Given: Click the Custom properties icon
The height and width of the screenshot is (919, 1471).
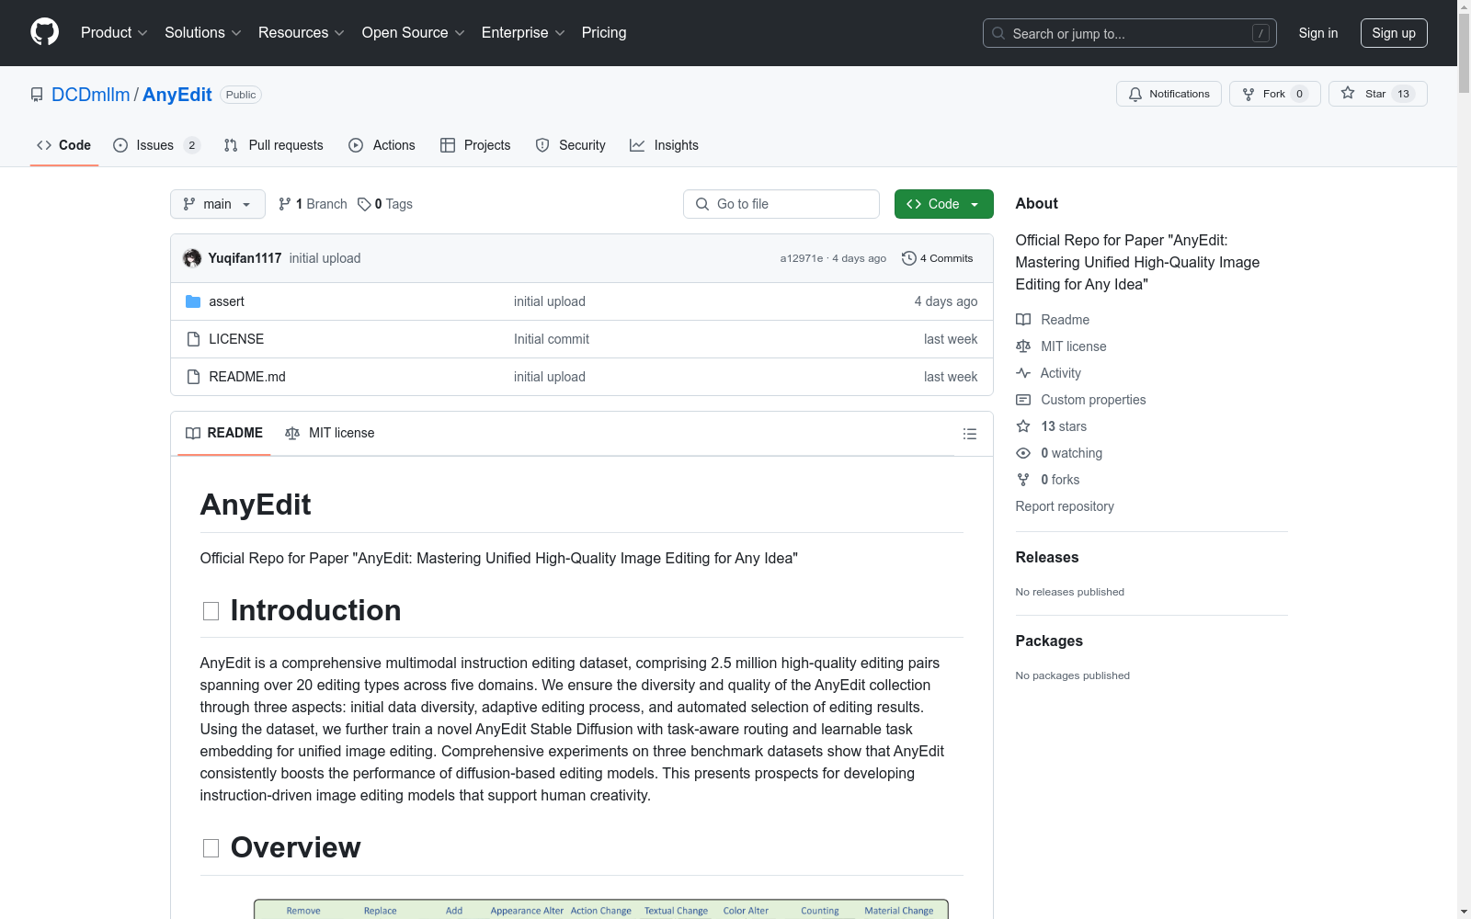Looking at the screenshot, I should coord(1023,400).
